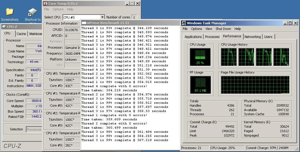This screenshot has height=152, width=300.
Task: Switch to Cache tab in CPU-Z
Action: coord(21,34)
